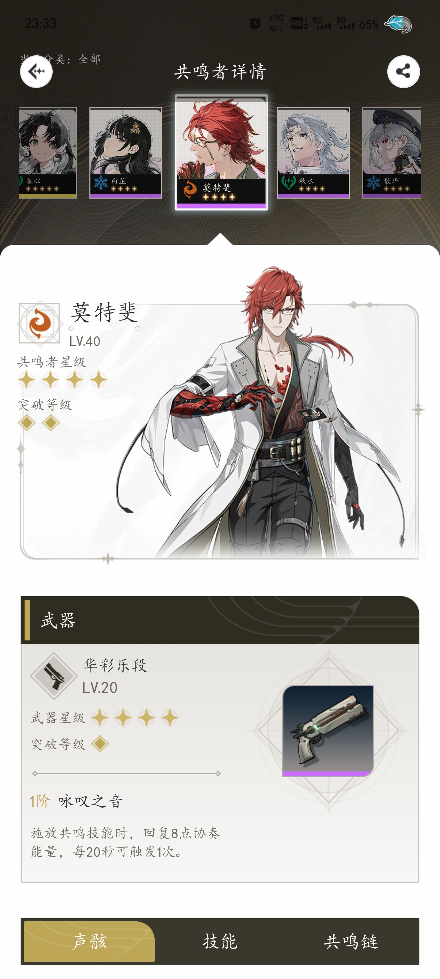Select 鉴心 character card

(47, 153)
